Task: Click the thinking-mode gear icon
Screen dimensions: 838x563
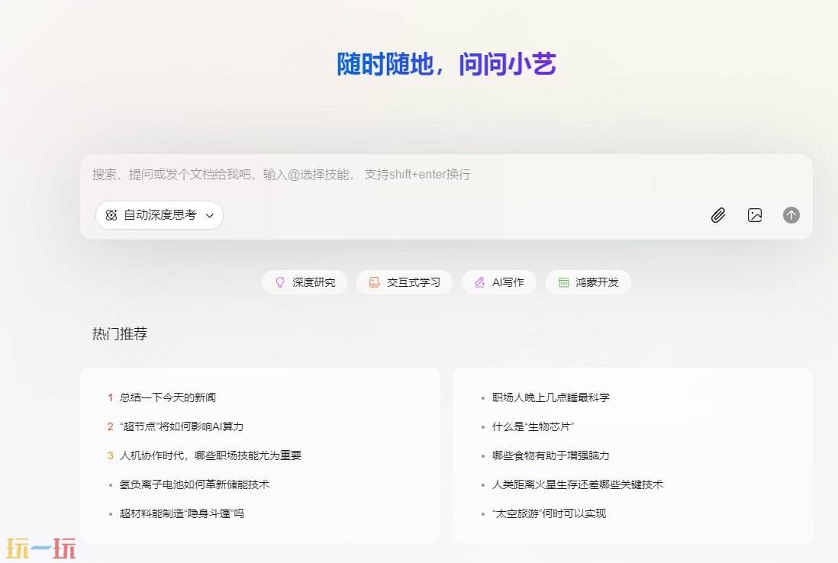Action: click(110, 215)
